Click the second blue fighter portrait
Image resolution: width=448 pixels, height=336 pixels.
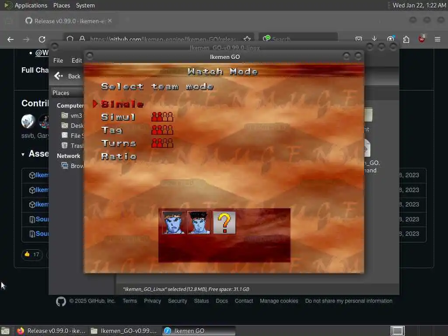click(199, 223)
